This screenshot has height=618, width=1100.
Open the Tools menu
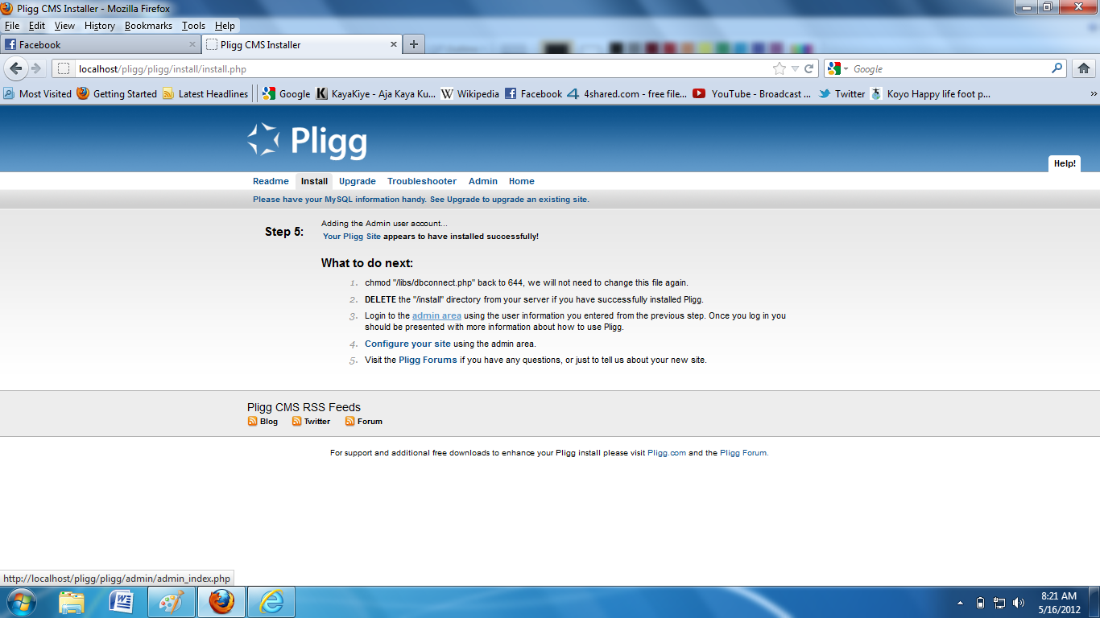(x=193, y=26)
